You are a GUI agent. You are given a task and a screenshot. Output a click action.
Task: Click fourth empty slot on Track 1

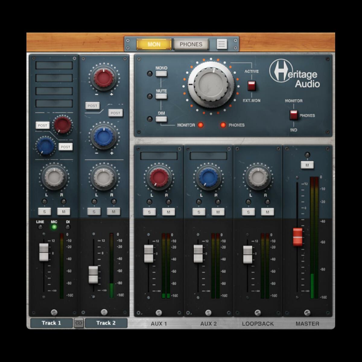(54, 104)
